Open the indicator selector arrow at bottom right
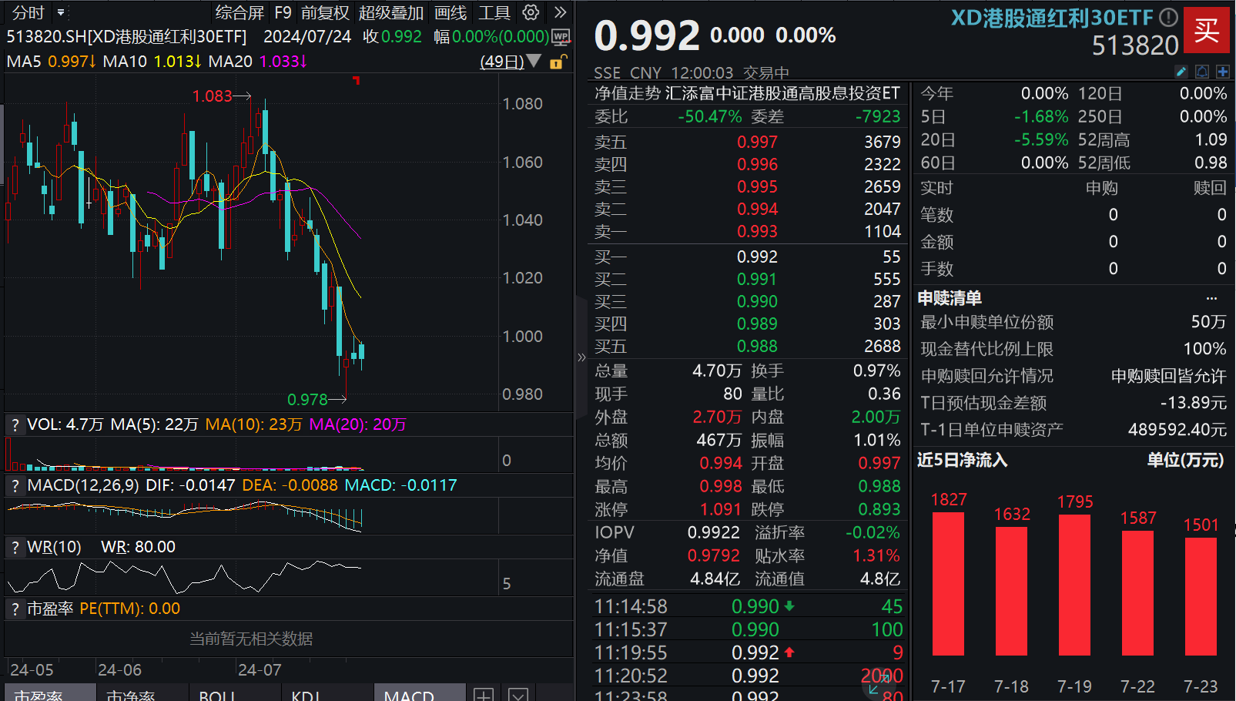 click(518, 694)
